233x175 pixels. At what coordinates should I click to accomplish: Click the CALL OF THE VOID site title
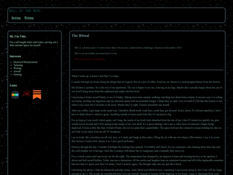tap(25, 11)
